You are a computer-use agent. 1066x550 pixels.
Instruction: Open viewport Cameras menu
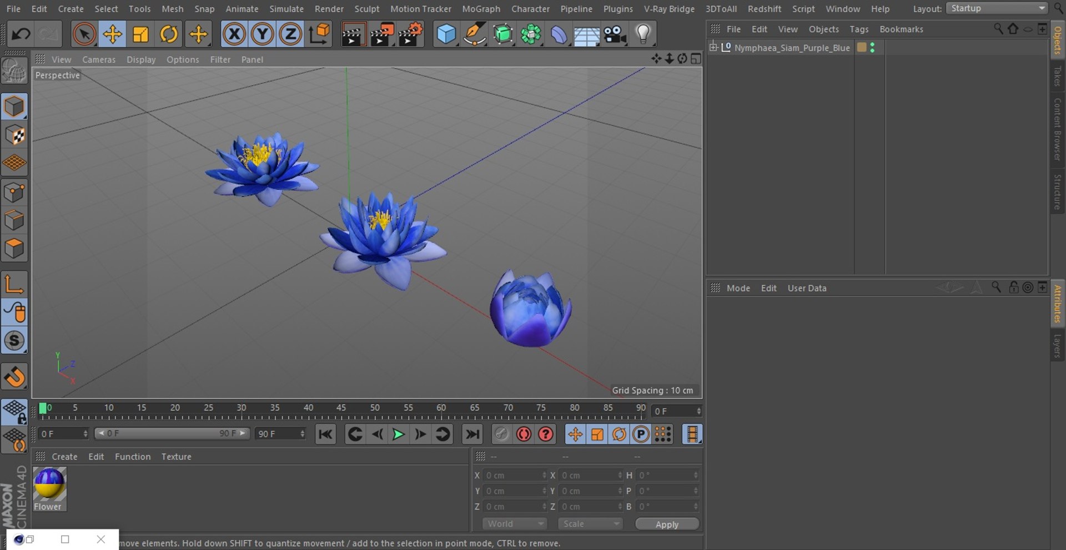99,59
